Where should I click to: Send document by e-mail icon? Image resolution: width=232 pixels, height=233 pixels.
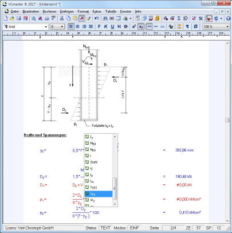(25, 18)
